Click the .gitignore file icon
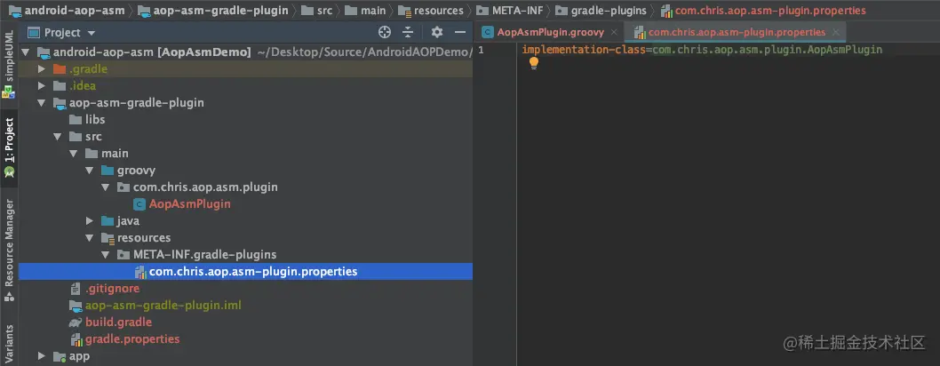The width and height of the screenshot is (940, 366). [x=75, y=289]
